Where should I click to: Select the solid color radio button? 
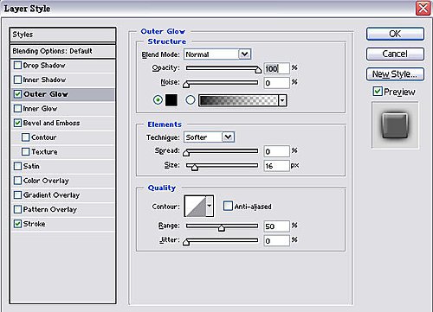click(158, 100)
